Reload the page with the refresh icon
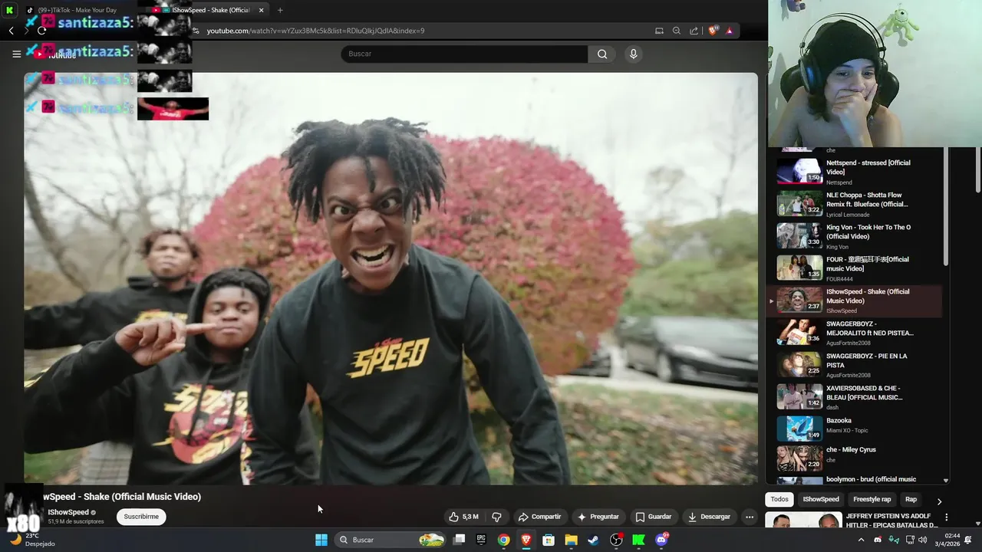 pyautogui.click(x=41, y=31)
